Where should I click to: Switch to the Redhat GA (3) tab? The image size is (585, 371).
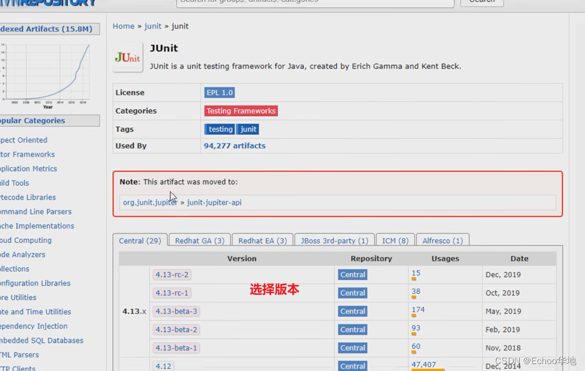199,240
